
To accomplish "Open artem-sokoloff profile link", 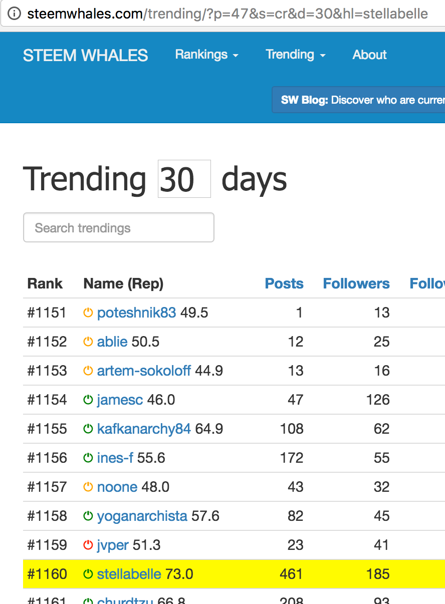I will point(144,371).
